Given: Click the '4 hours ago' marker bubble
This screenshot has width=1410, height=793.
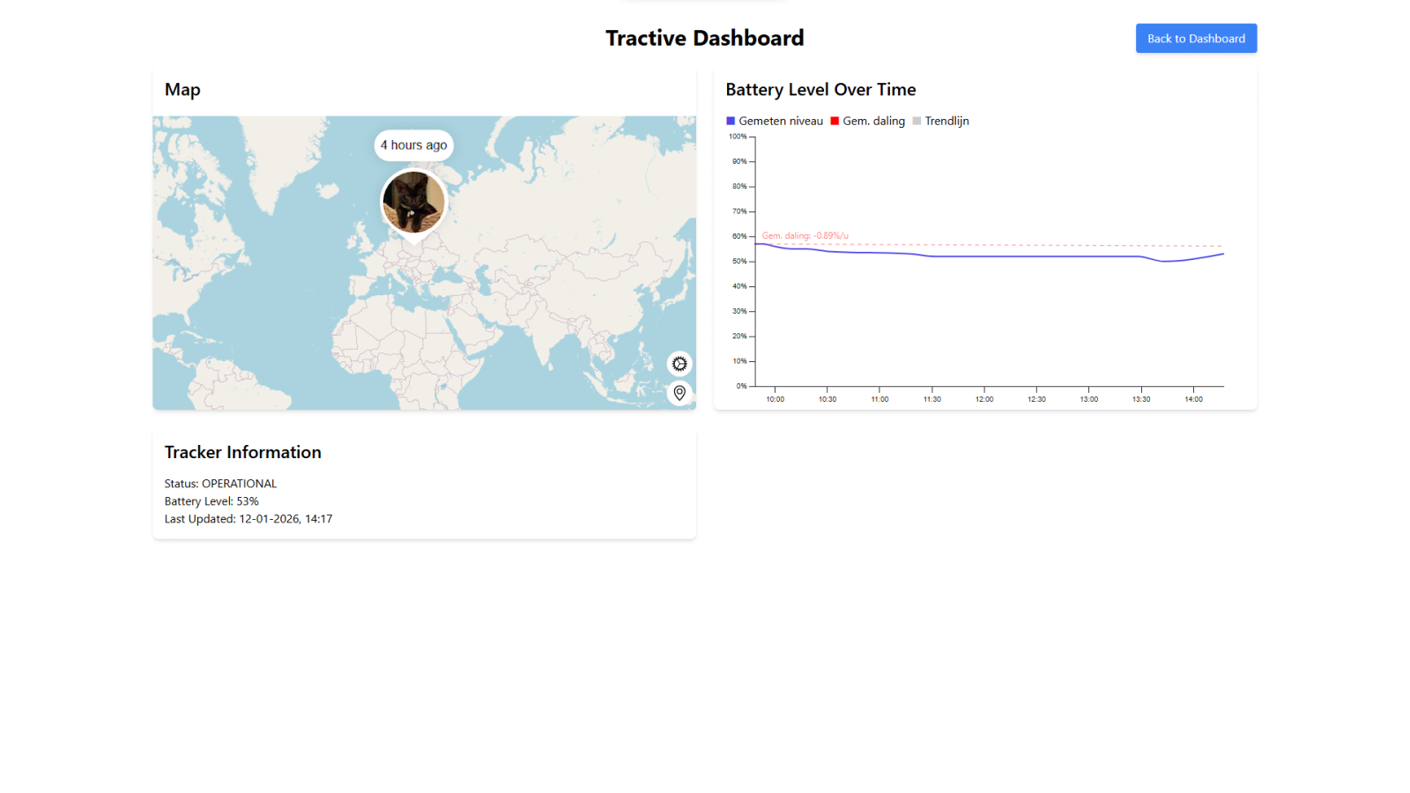Looking at the screenshot, I should (x=412, y=145).
